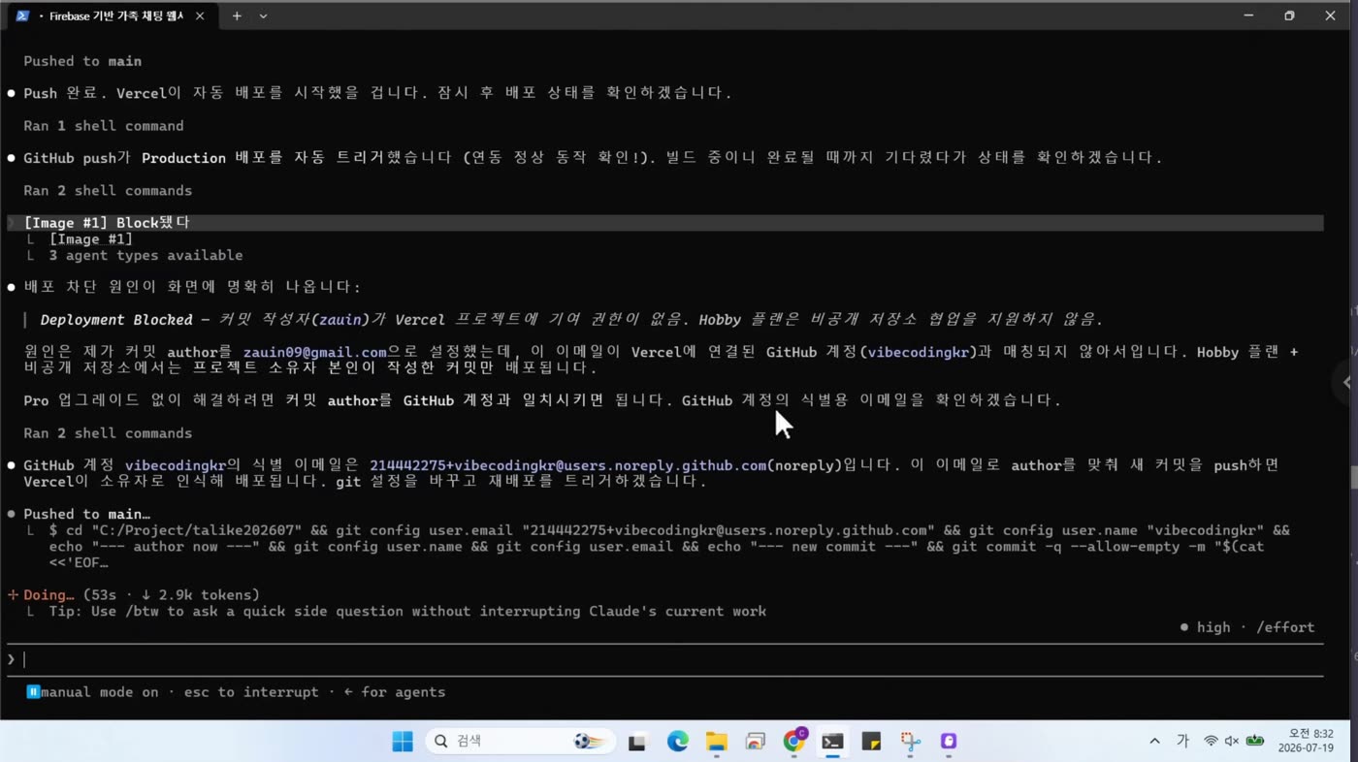This screenshot has height=762, width=1358.
Task: Toggle the Korean IME language indicator
Action: [1182, 741]
